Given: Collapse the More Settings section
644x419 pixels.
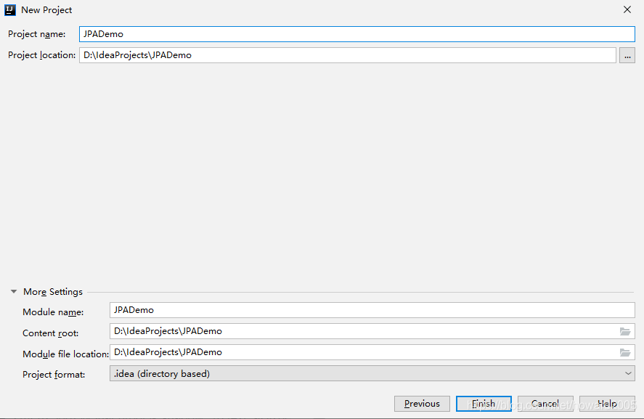Looking at the screenshot, I should coord(14,292).
